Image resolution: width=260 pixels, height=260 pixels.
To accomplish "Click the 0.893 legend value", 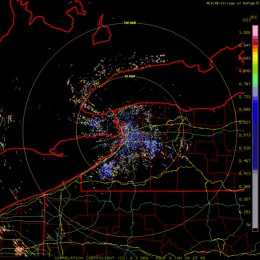I will 245,58.
